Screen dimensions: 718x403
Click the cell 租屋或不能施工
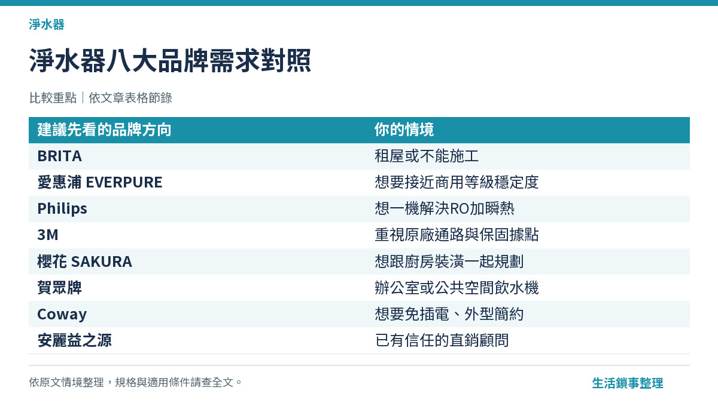[x=427, y=156]
